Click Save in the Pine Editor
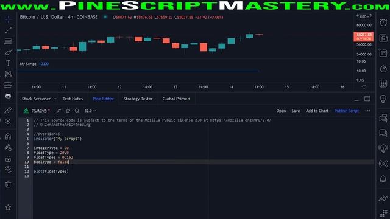The width and height of the screenshot is (390, 219). (x=296, y=111)
